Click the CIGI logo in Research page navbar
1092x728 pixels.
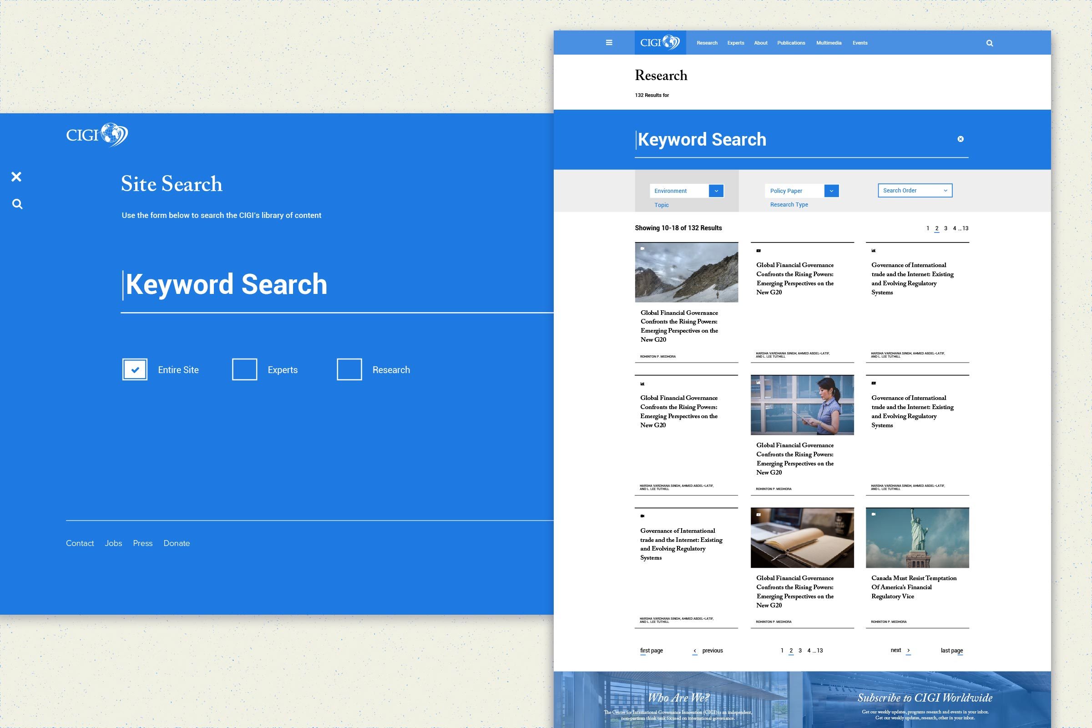click(x=660, y=43)
